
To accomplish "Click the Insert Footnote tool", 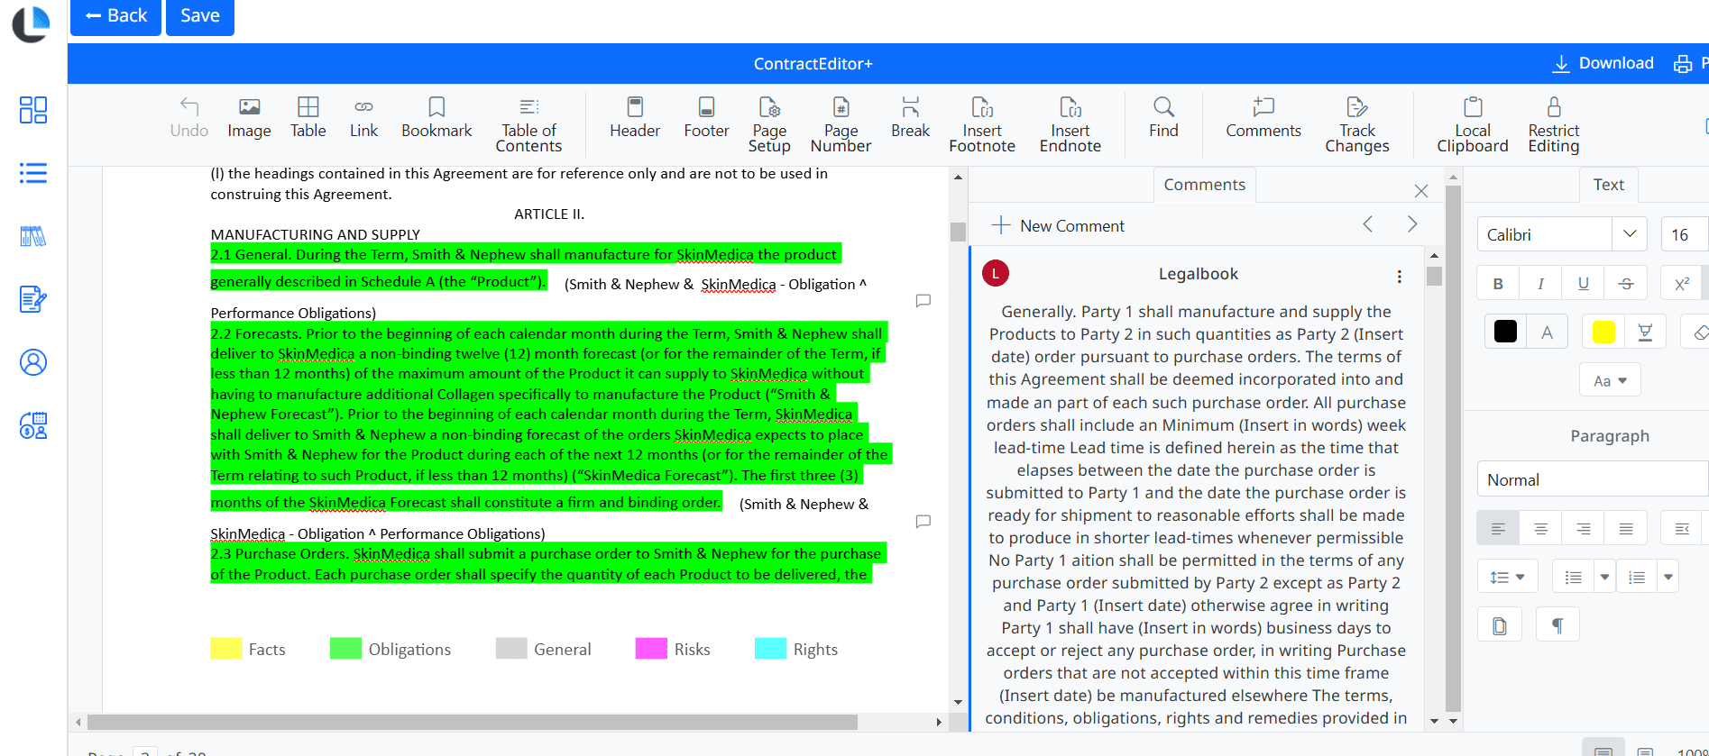I will point(982,125).
